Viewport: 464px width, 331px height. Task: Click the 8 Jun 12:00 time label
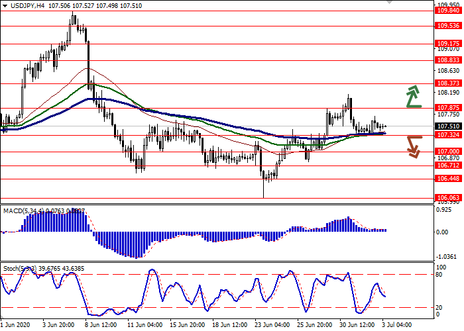[101, 325]
